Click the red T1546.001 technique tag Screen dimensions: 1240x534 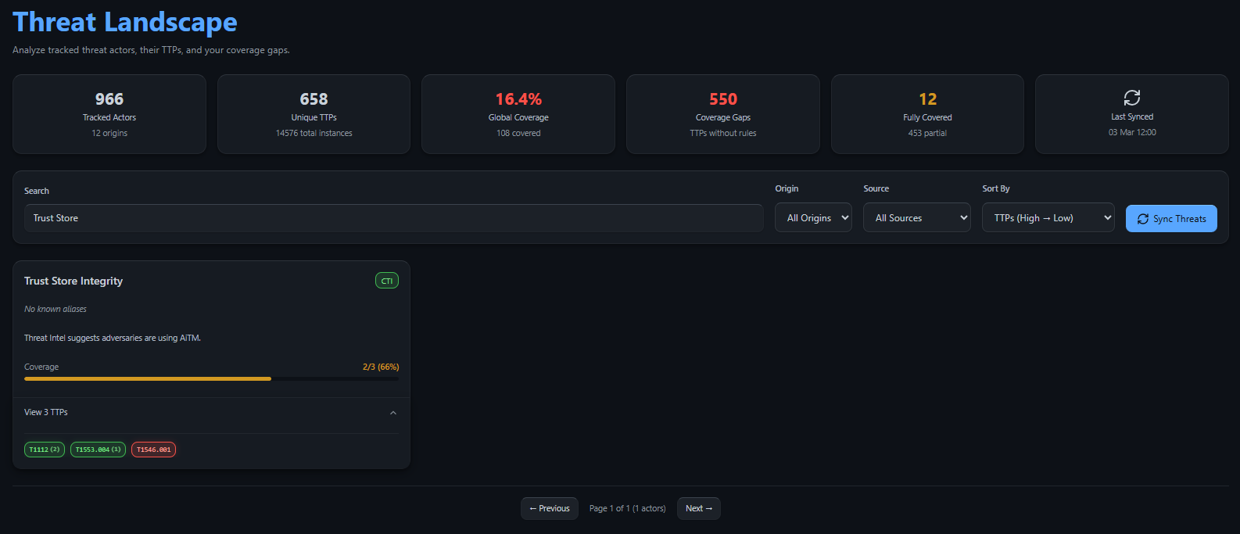pos(153,450)
